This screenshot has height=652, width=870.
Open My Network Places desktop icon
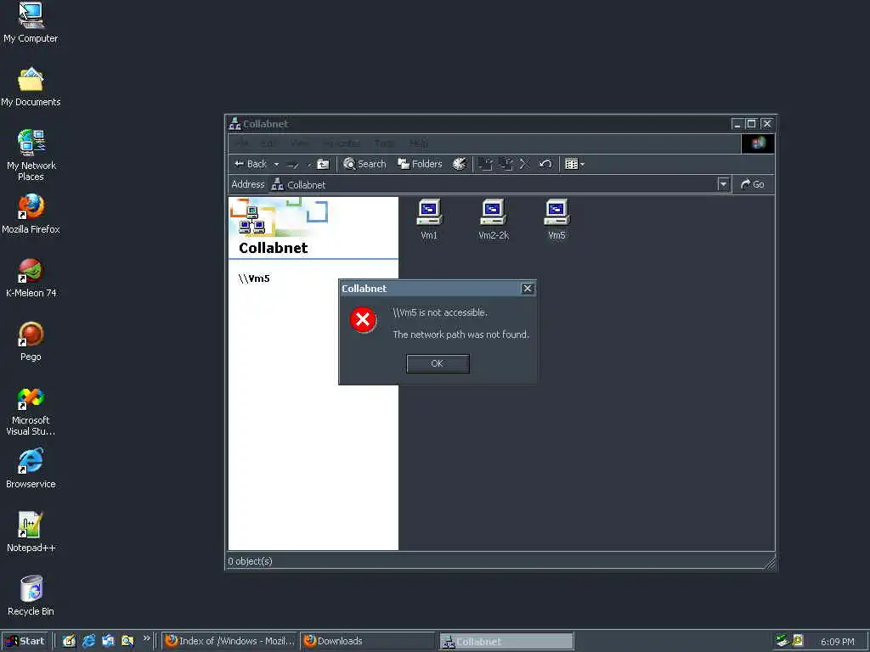(x=31, y=155)
